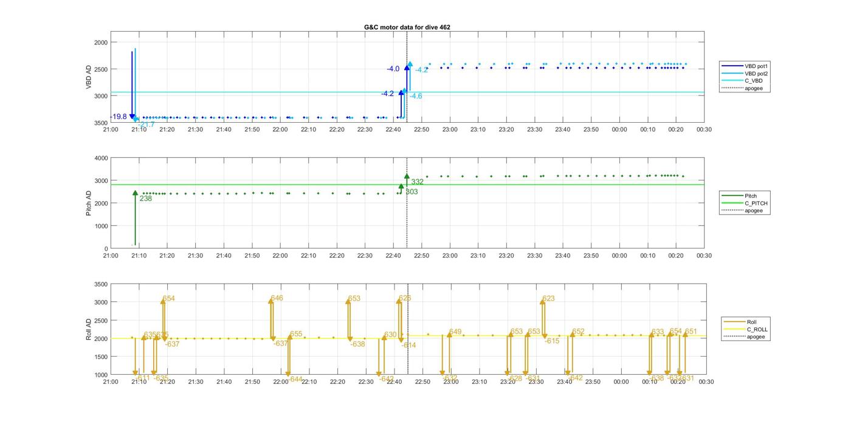Select the 'VBD pot2' legend entry

point(746,74)
